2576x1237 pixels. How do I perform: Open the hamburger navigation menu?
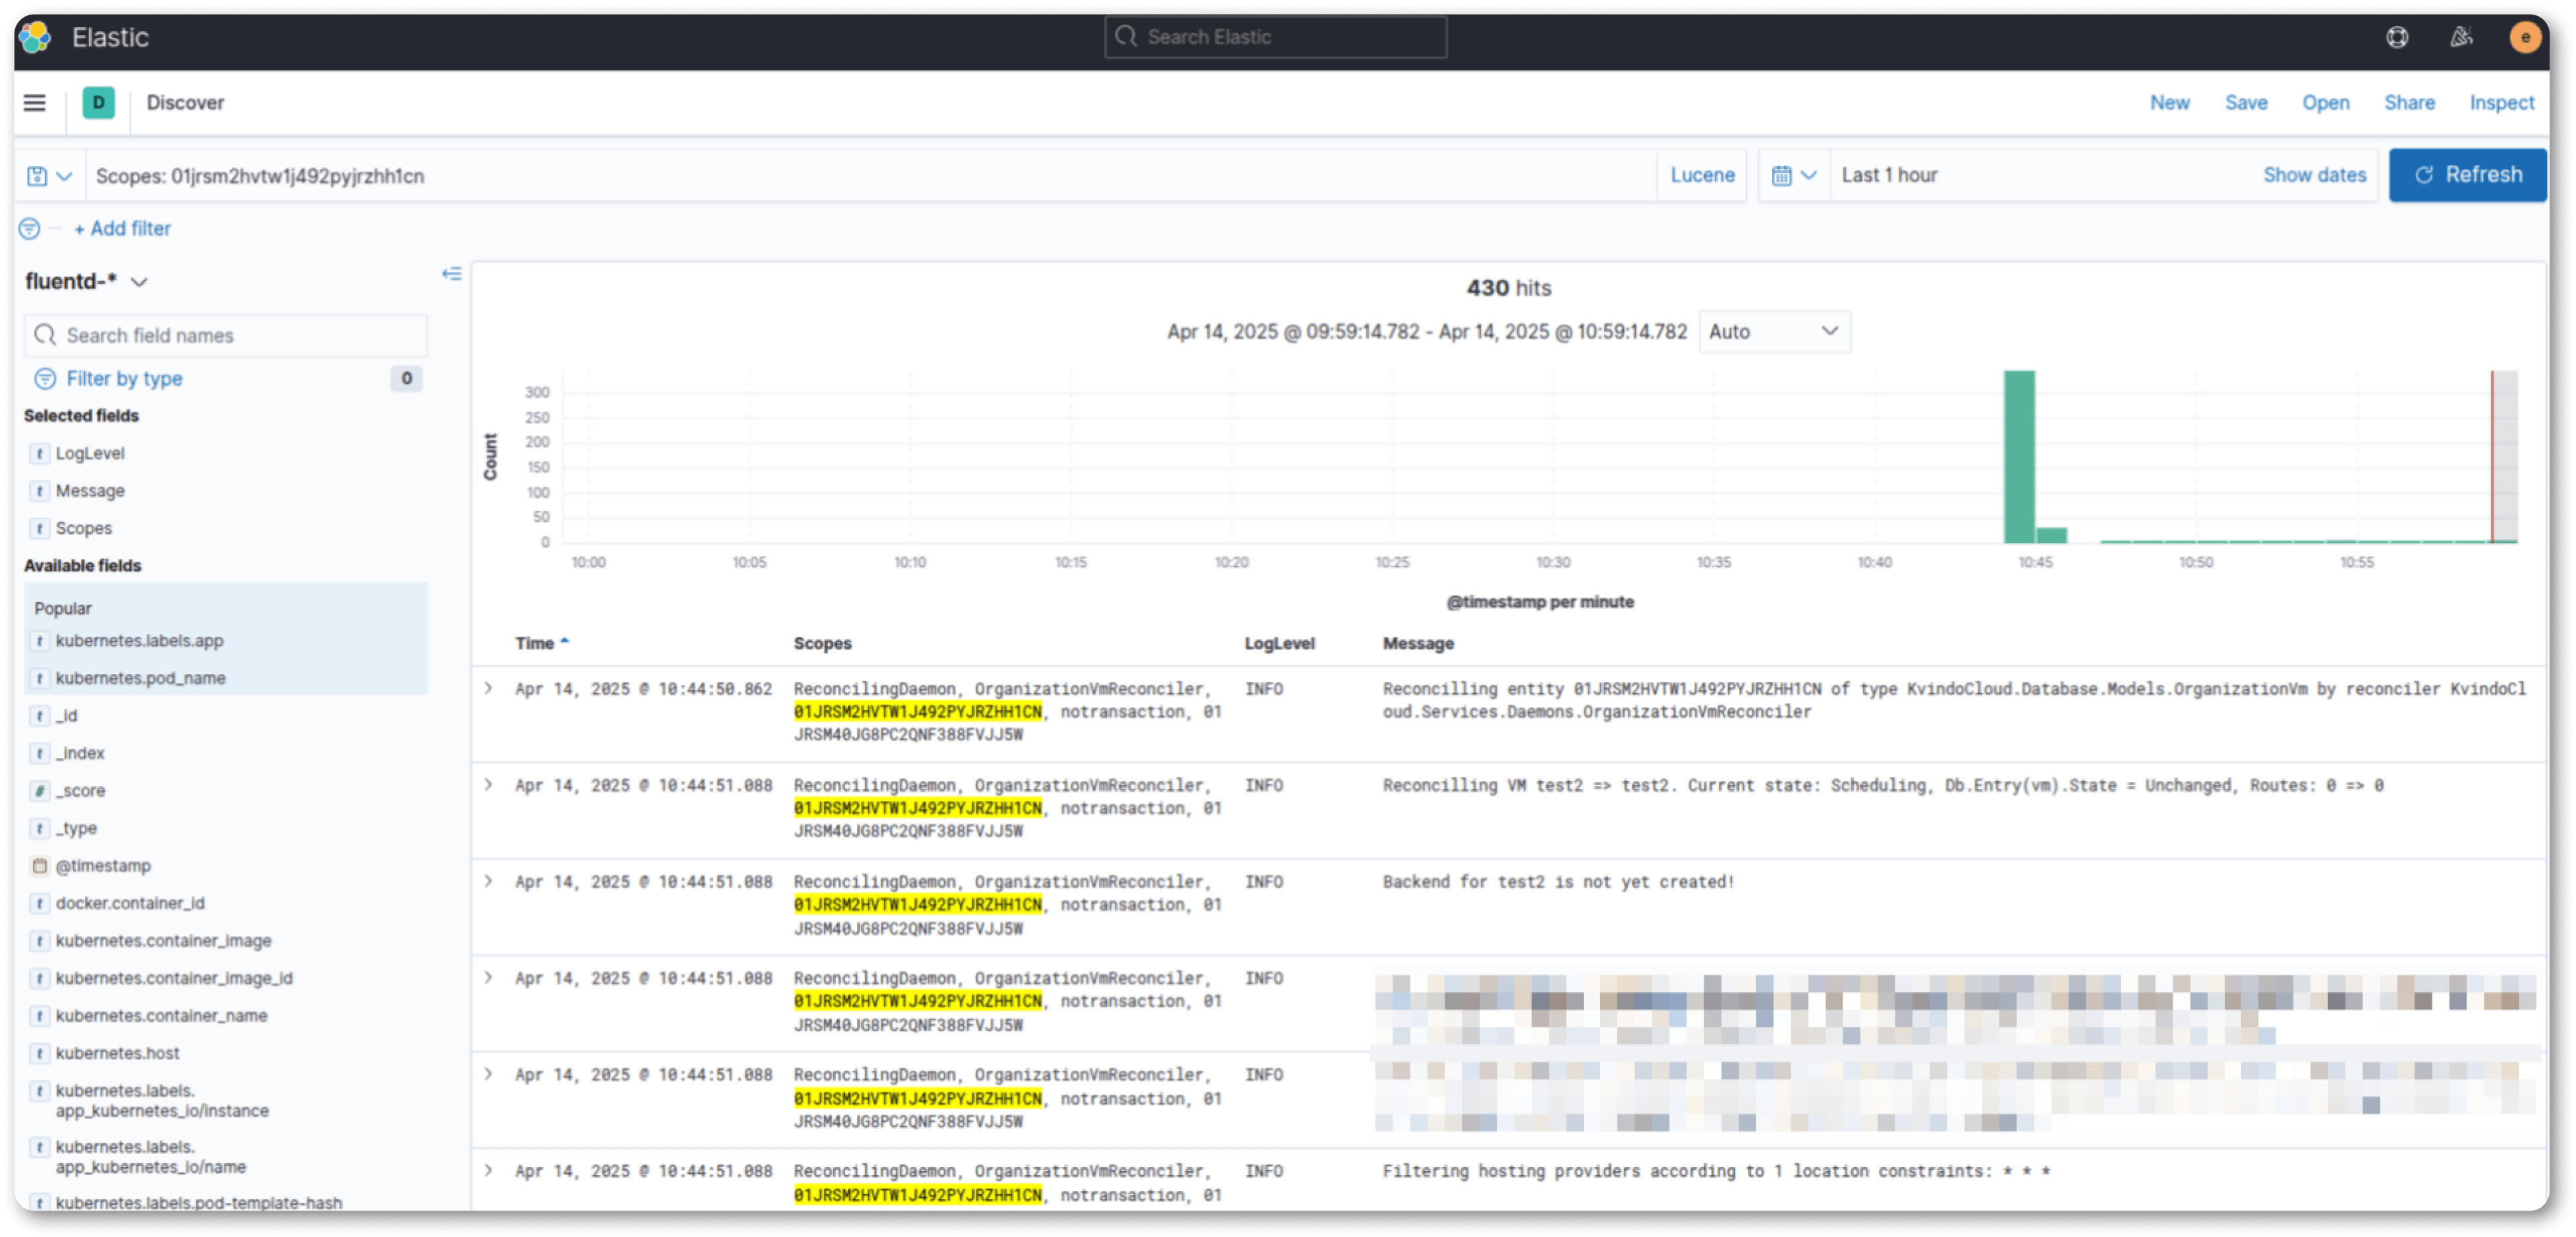(35, 103)
